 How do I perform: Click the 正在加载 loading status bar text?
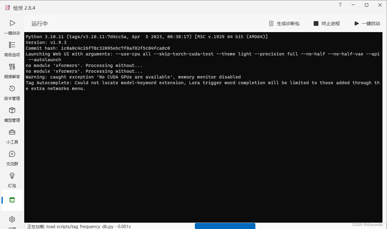79,227
